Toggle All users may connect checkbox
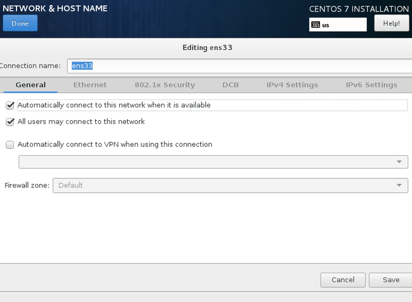Image resolution: width=412 pixels, height=302 pixels. 10,122
